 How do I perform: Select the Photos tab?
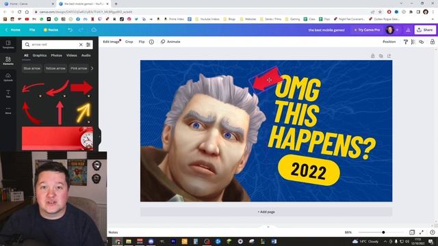[x=56, y=55]
